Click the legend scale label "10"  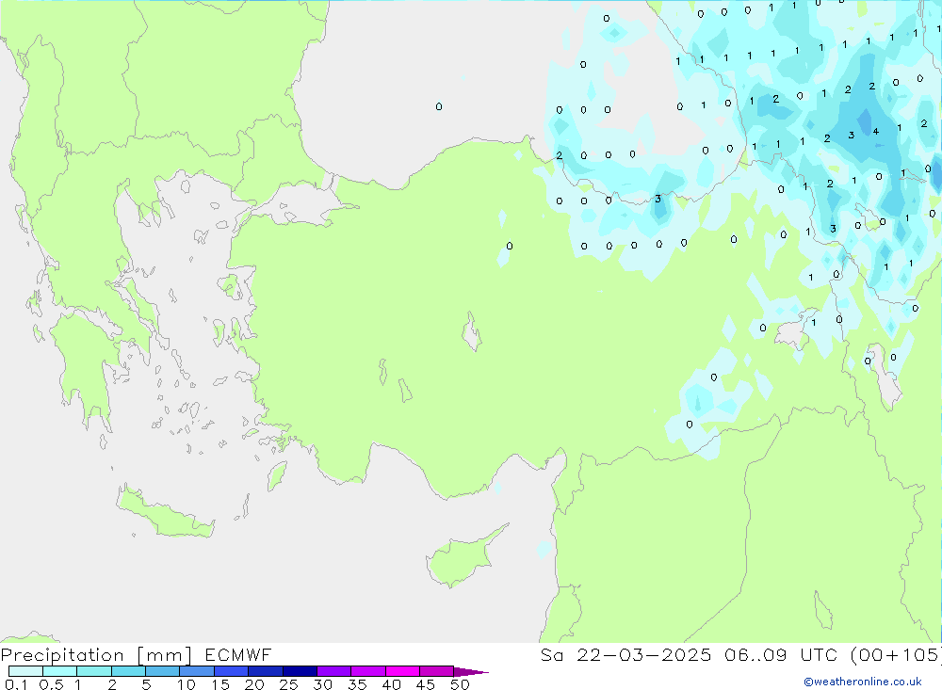(x=187, y=684)
